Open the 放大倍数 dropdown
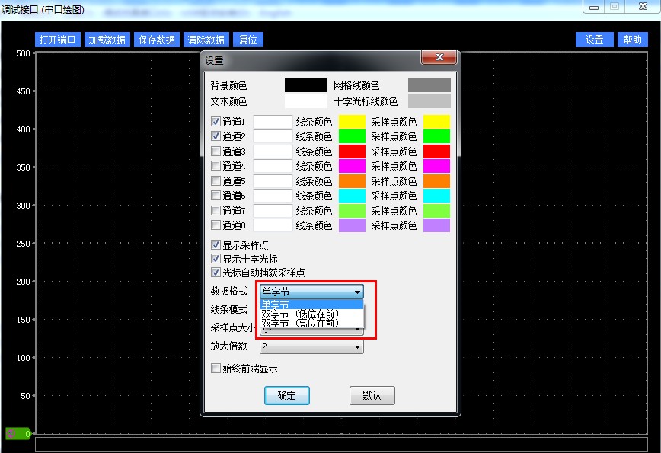The height and width of the screenshot is (453, 661). point(311,346)
